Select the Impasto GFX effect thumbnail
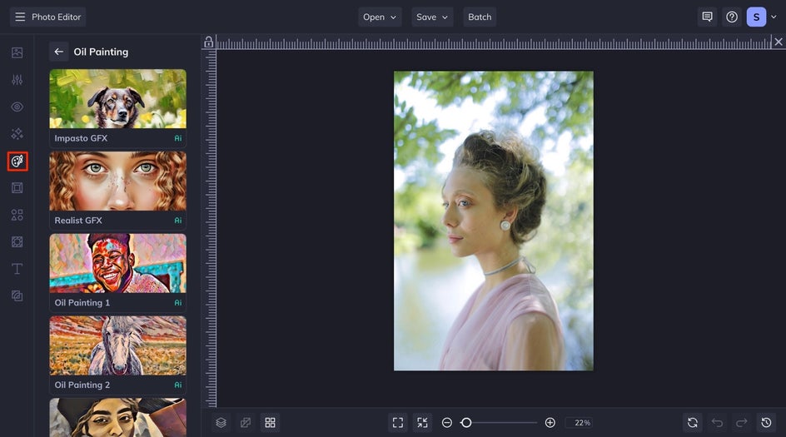This screenshot has height=437, width=786. [117, 99]
